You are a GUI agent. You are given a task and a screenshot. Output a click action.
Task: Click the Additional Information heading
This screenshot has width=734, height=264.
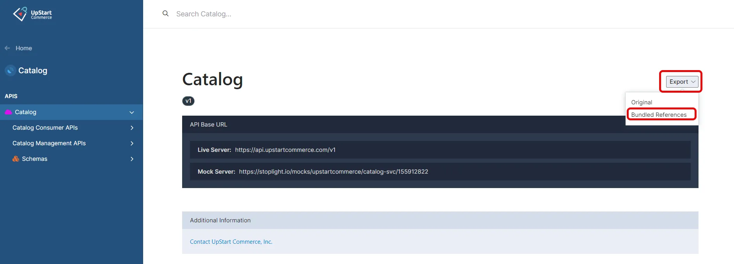tap(220, 220)
